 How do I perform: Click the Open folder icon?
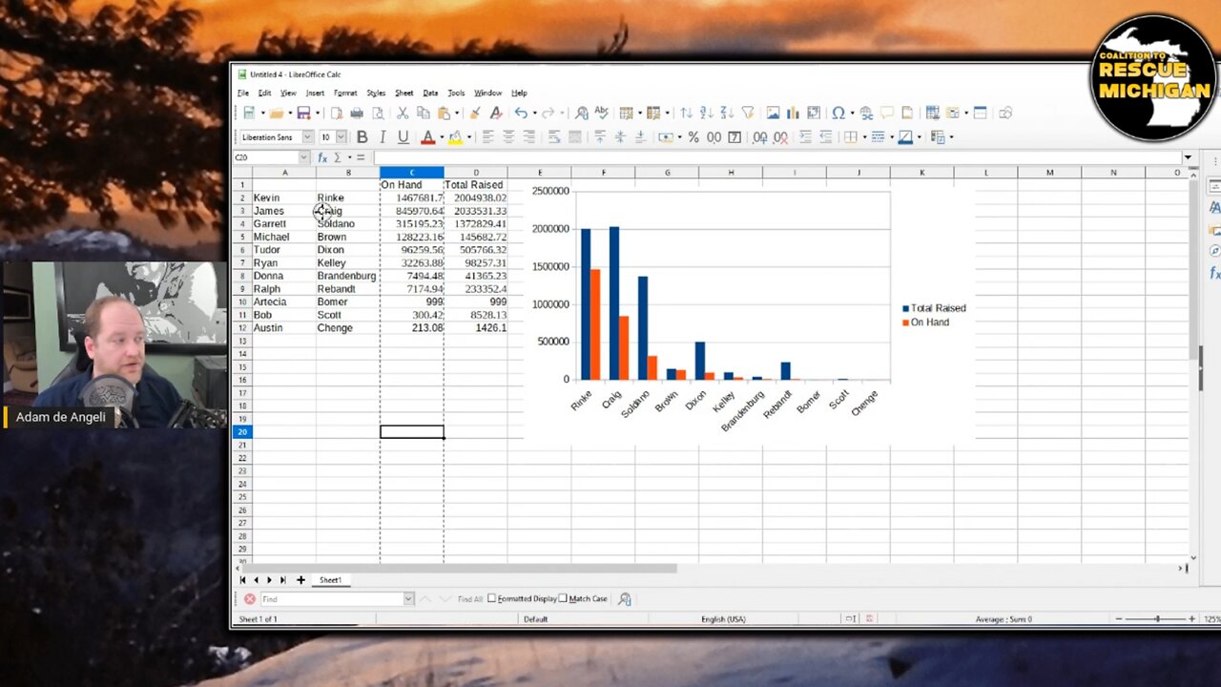pos(277,114)
